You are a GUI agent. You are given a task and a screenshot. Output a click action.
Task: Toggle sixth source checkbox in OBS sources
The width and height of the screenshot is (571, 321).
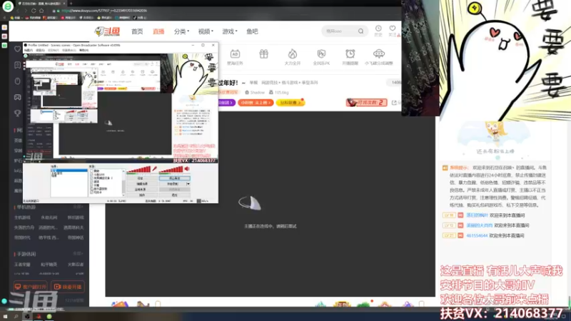[x=92, y=189]
